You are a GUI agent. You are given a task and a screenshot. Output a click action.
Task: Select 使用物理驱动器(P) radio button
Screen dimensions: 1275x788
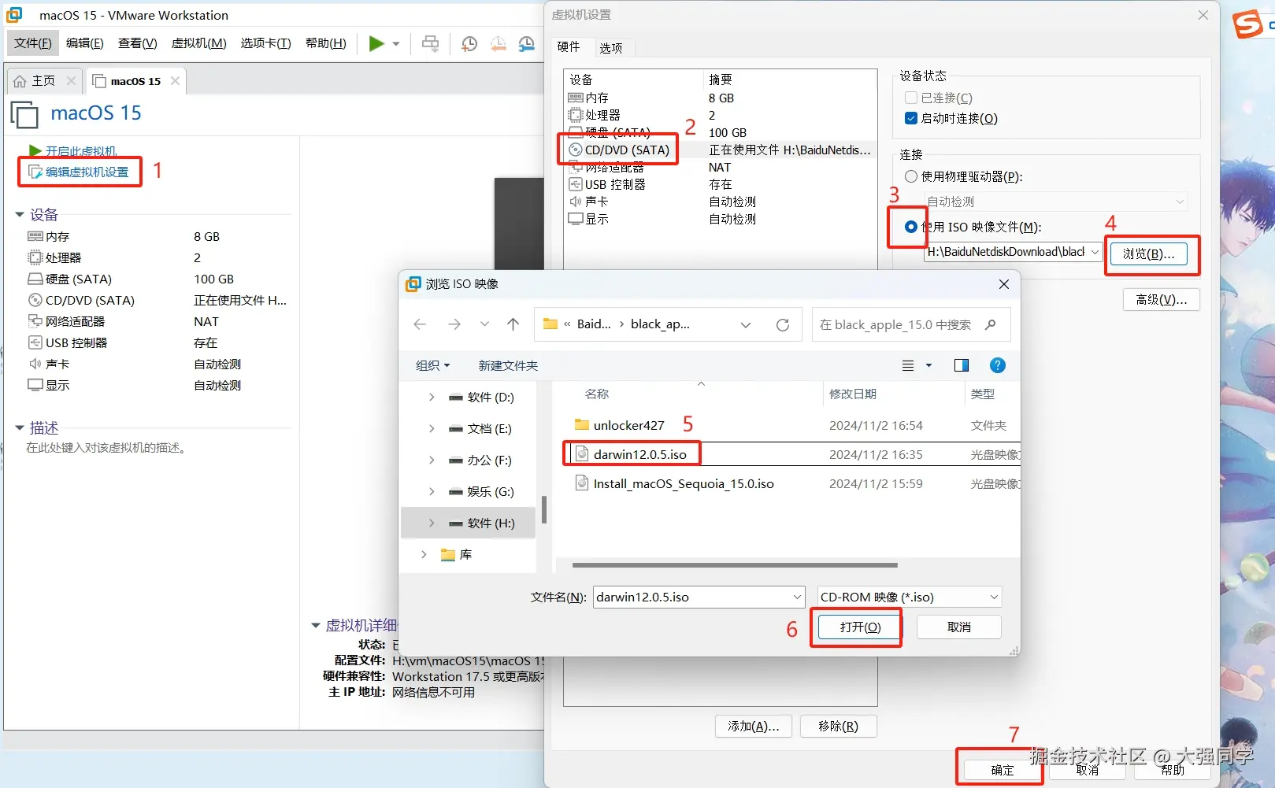coord(911,176)
